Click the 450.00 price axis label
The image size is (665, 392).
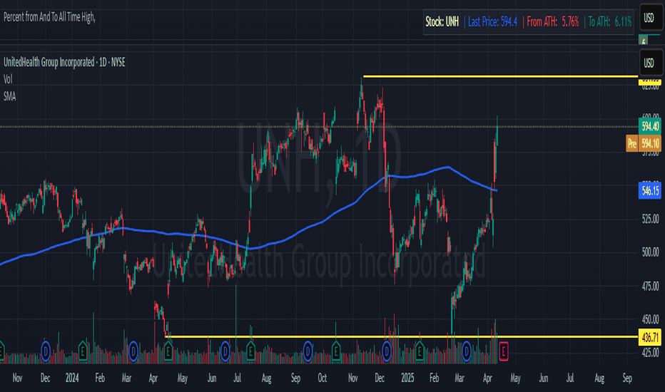click(x=651, y=319)
